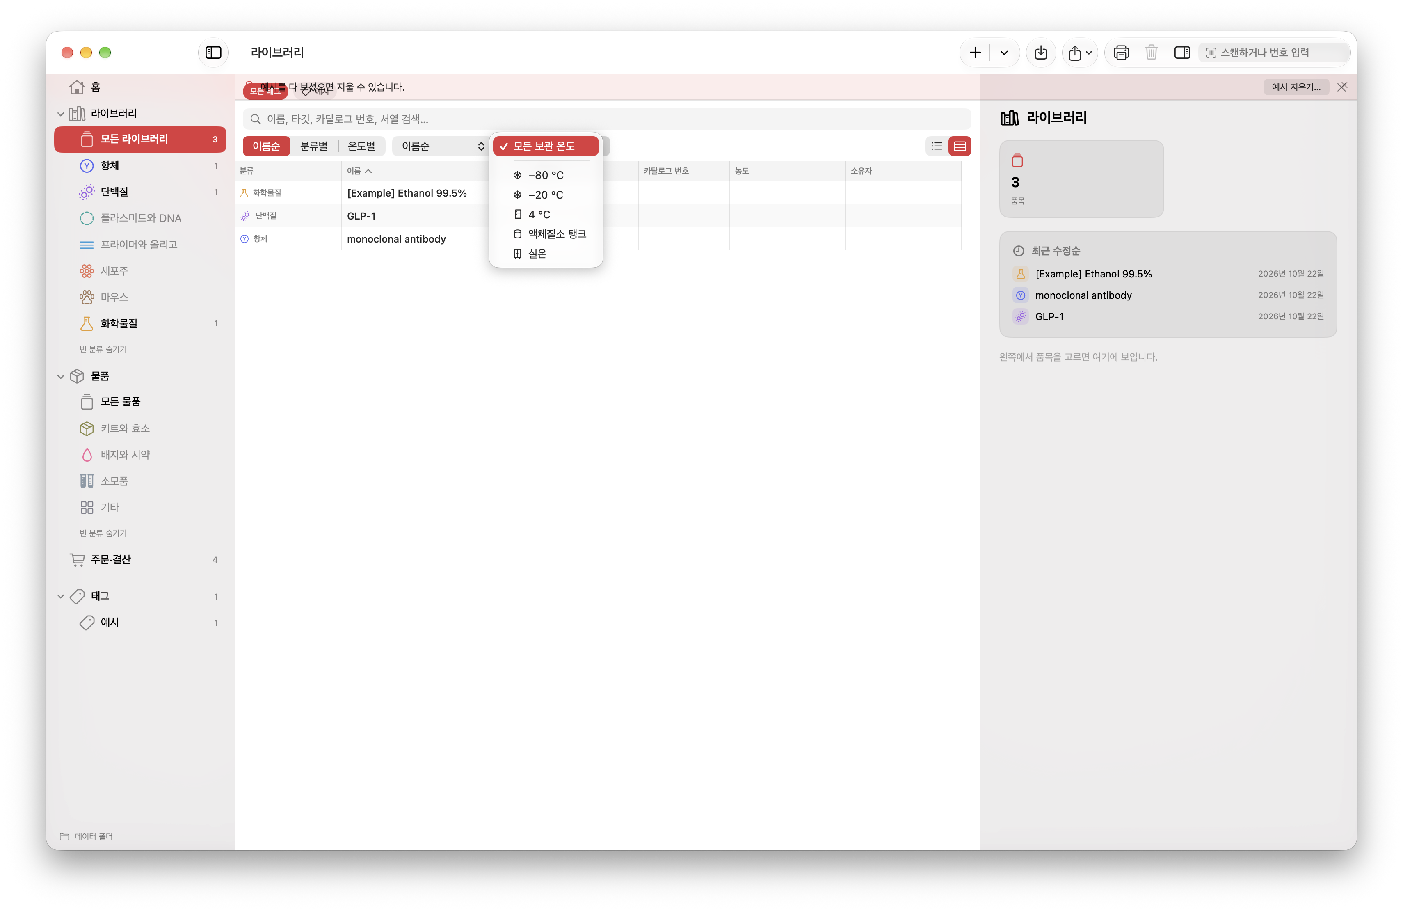
Task: Toggle the right inspector panel icon
Action: point(1182,53)
